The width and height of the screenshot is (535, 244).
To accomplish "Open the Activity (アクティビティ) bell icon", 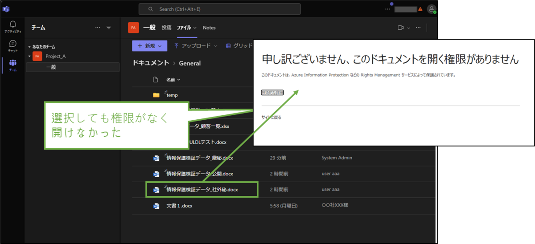I will click(13, 27).
